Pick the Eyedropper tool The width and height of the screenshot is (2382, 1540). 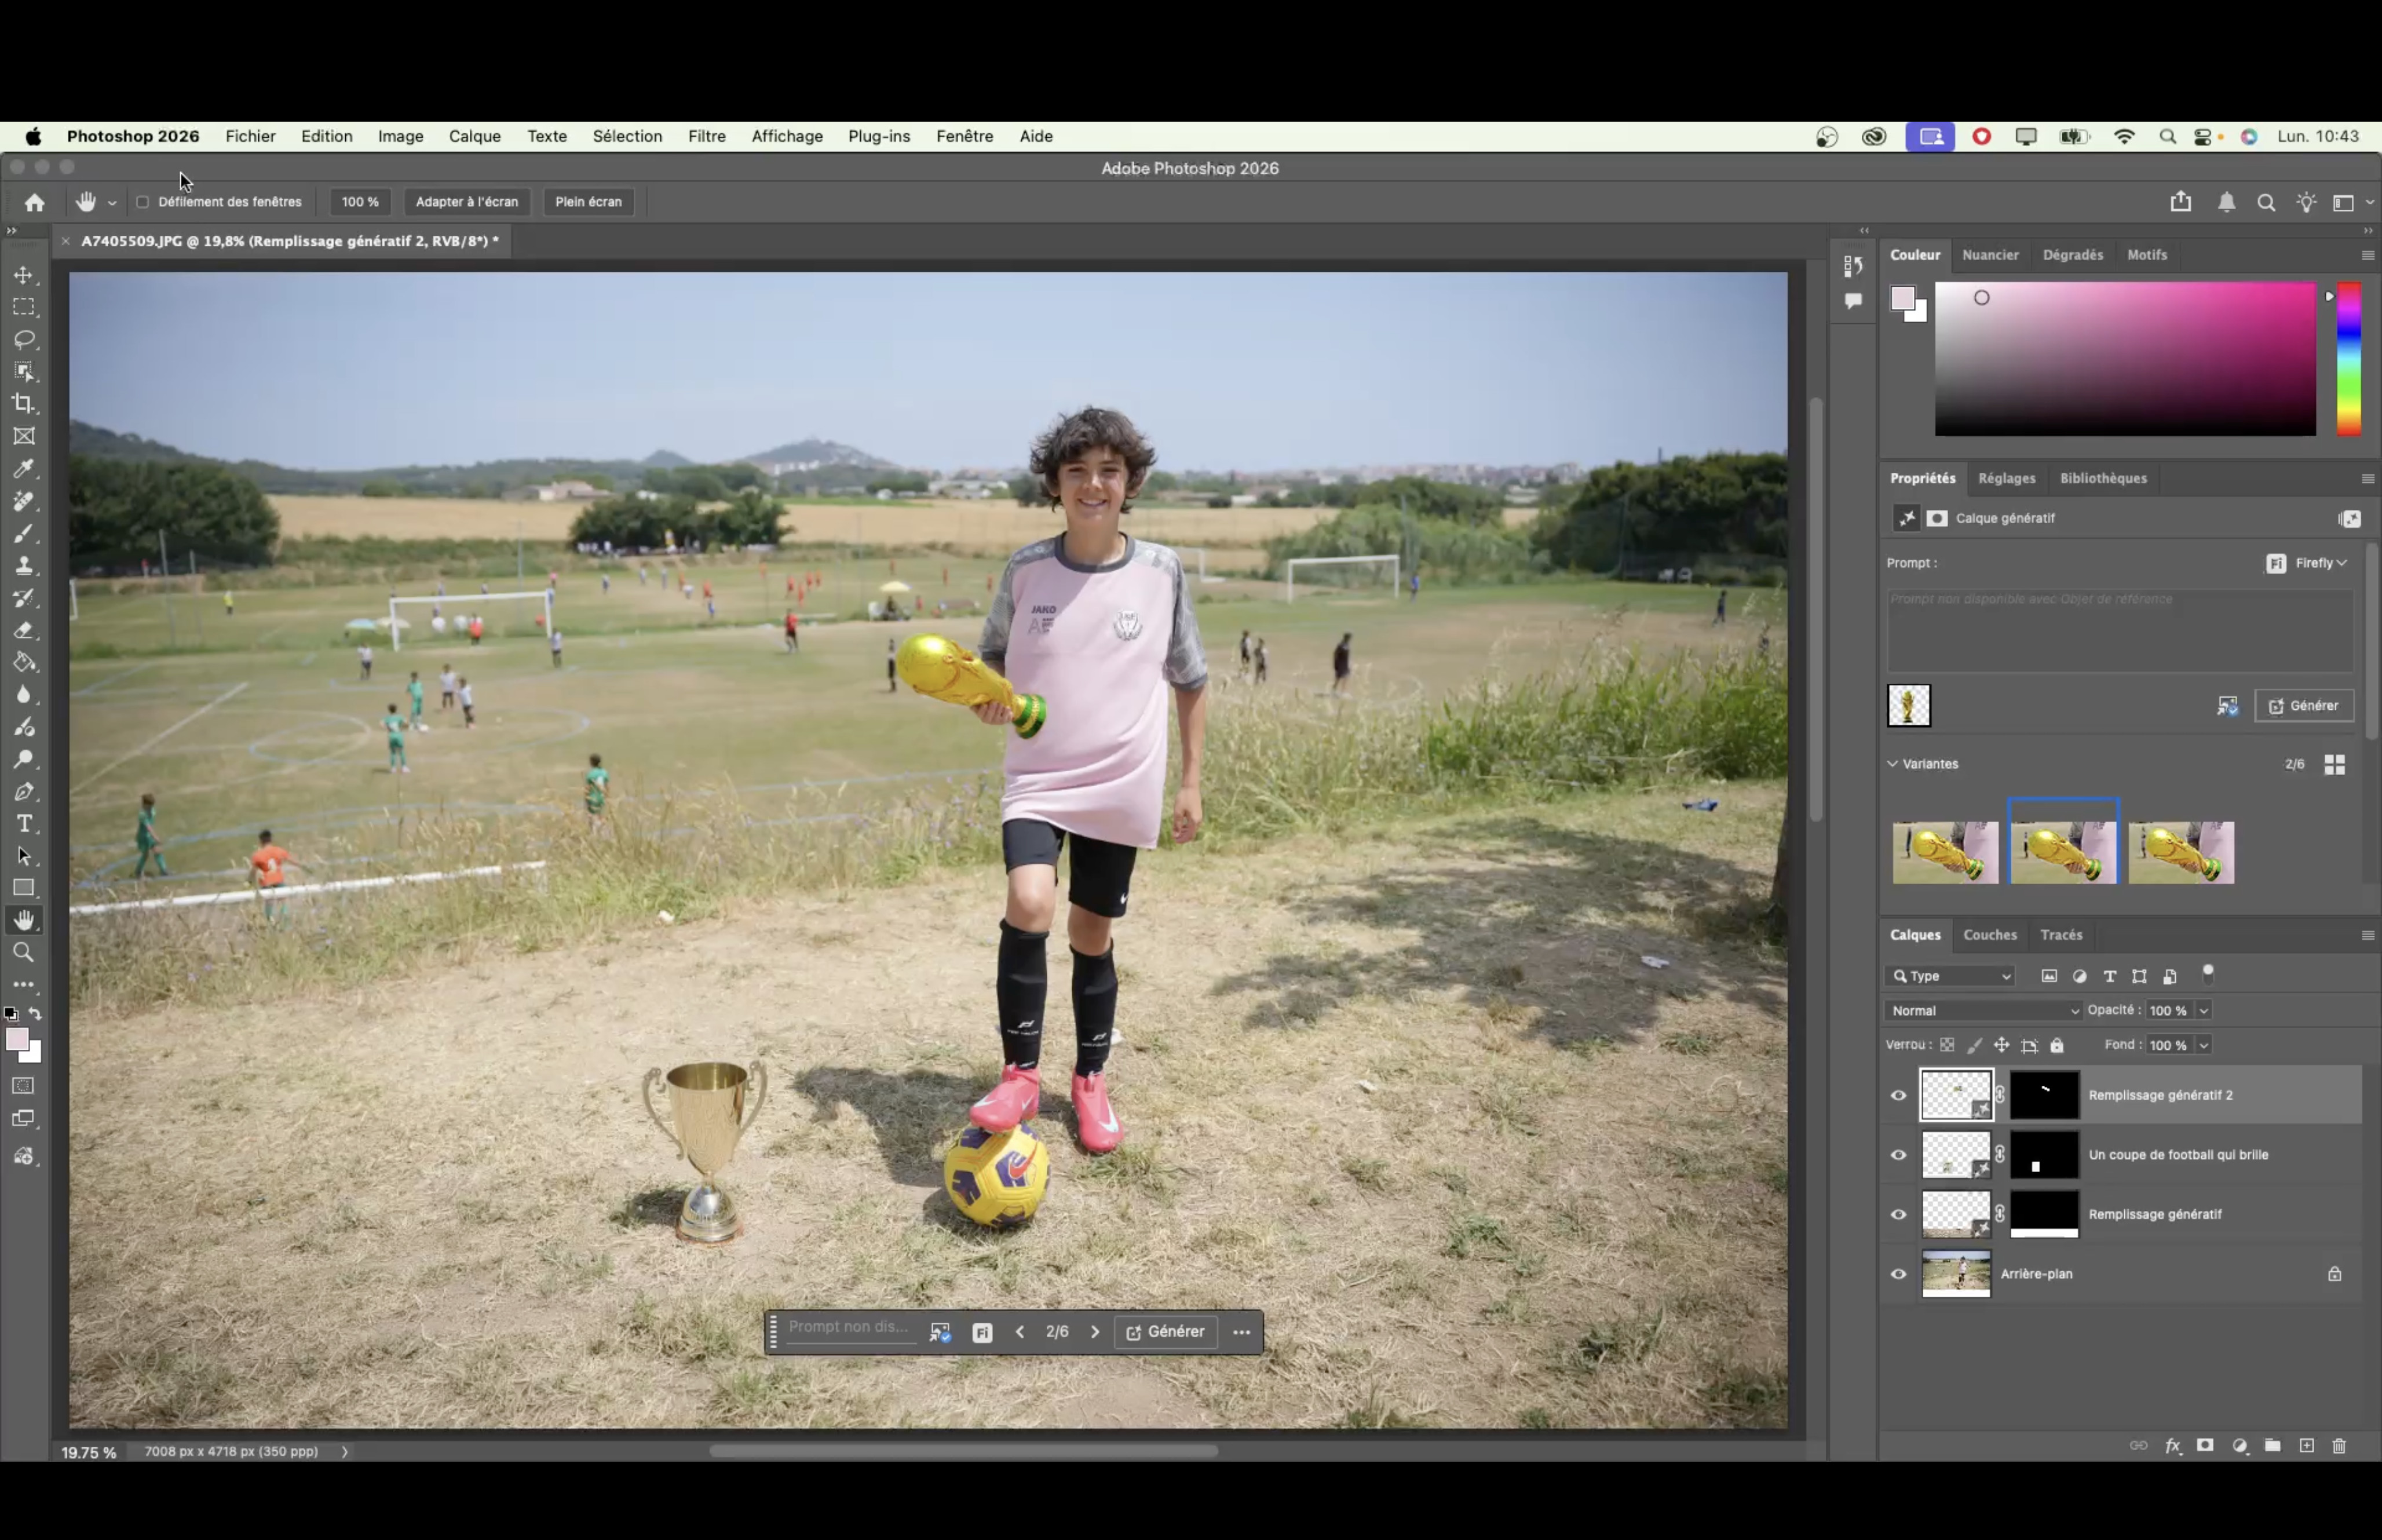point(24,468)
